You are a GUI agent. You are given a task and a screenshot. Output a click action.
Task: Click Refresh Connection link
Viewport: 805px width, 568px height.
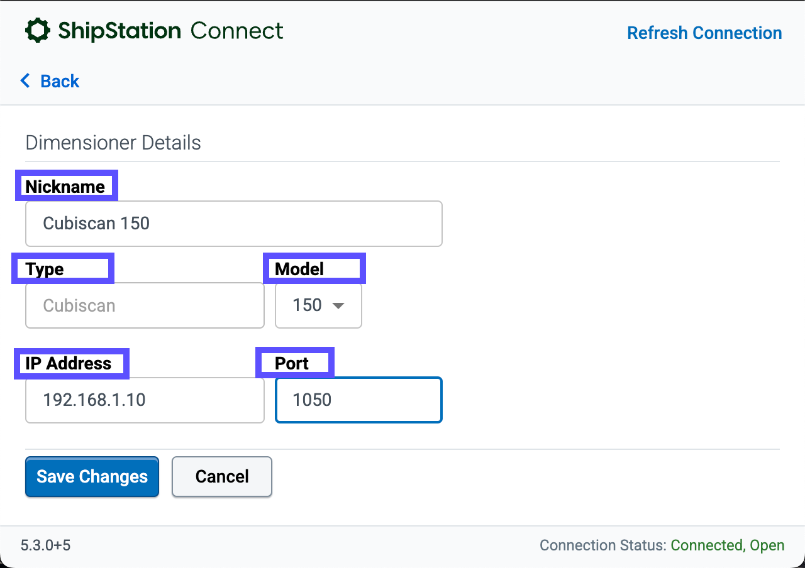pos(704,33)
